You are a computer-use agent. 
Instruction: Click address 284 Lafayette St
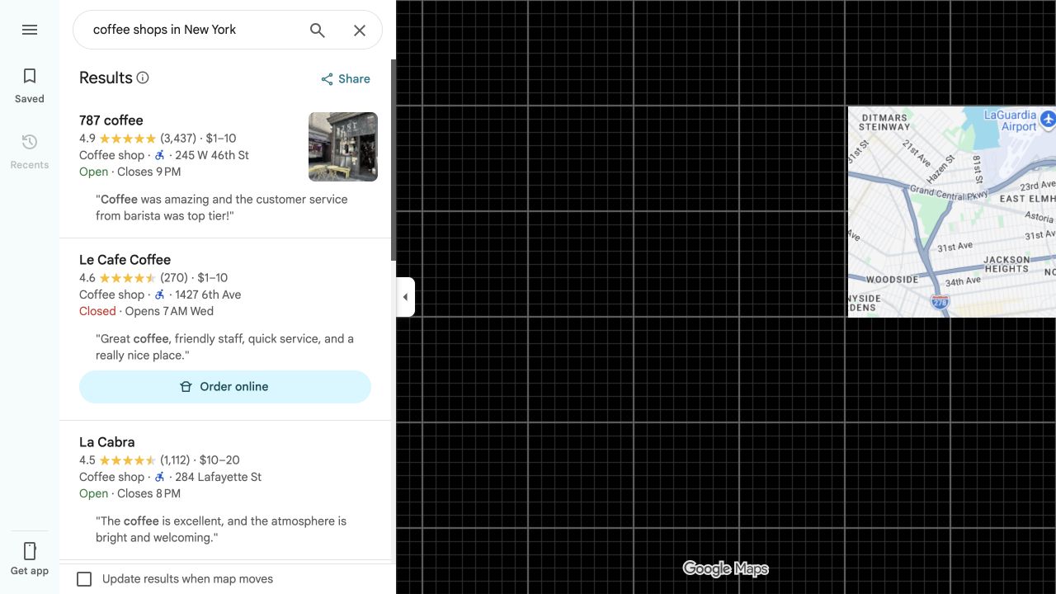coord(218,477)
